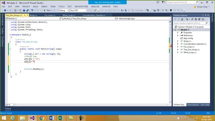
Task: Click Sync with Active Document icon
Action: pos(192,19)
